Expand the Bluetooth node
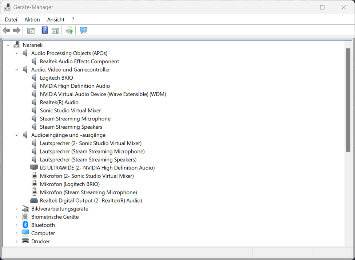Viewport: 355px width, 260px height. pyautogui.click(x=17, y=225)
